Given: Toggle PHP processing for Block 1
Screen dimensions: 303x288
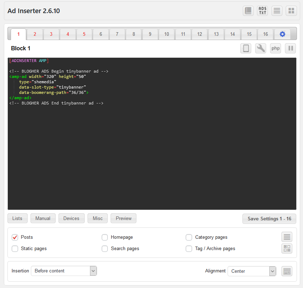Looking at the screenshot, I should tap(276, 48).
